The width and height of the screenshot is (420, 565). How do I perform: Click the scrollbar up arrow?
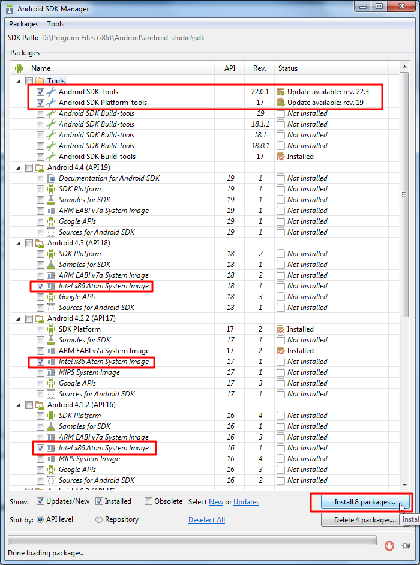(404, 67)
